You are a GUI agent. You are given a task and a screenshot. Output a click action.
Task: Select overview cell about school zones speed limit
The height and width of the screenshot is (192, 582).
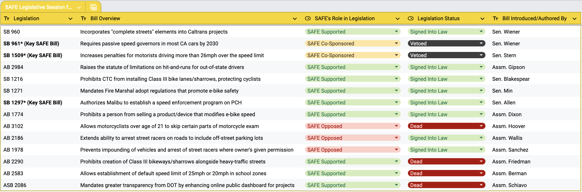click(x=189, y=173)
